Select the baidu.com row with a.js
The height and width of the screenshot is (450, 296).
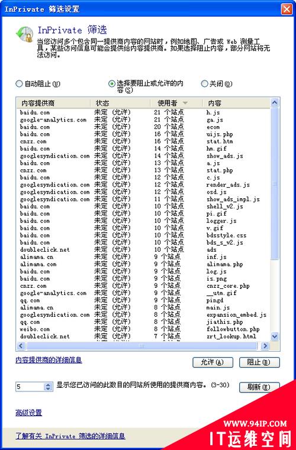pyautogui.click(x=143, y=163)
